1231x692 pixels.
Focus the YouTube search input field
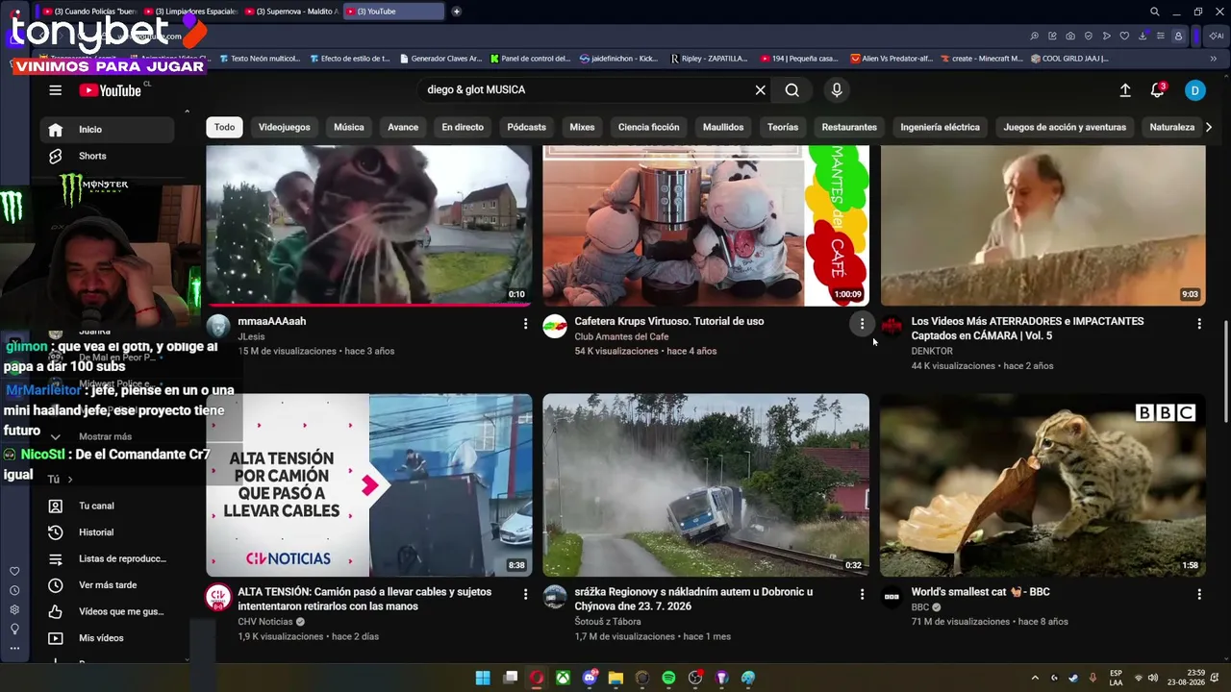tap(587, 90)
